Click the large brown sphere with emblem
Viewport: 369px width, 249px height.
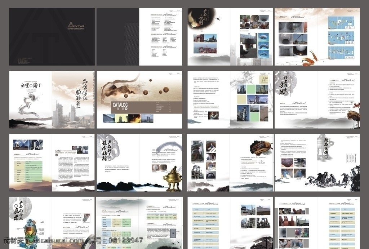(x=166, y=90)
